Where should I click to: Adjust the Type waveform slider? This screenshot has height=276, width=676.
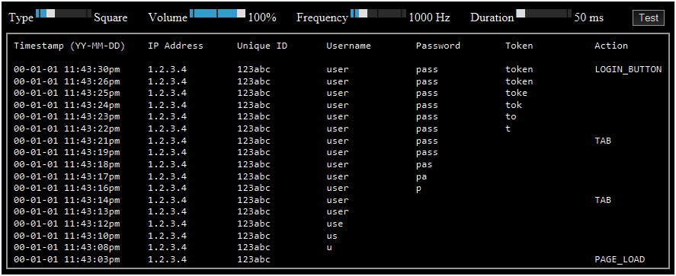(64, 14)
